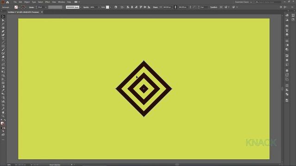The height and width of the screenshot is (166, 296).
Task: Choose the Magic Wand tool
Action: pyautogui.click(x=3, y=24)
